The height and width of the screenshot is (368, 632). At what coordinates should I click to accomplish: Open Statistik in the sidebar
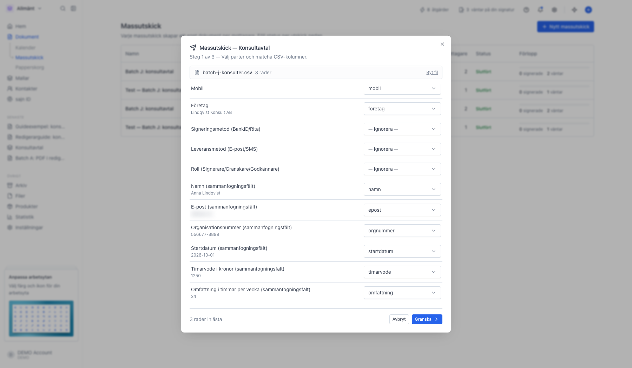[x=24, y=217]
